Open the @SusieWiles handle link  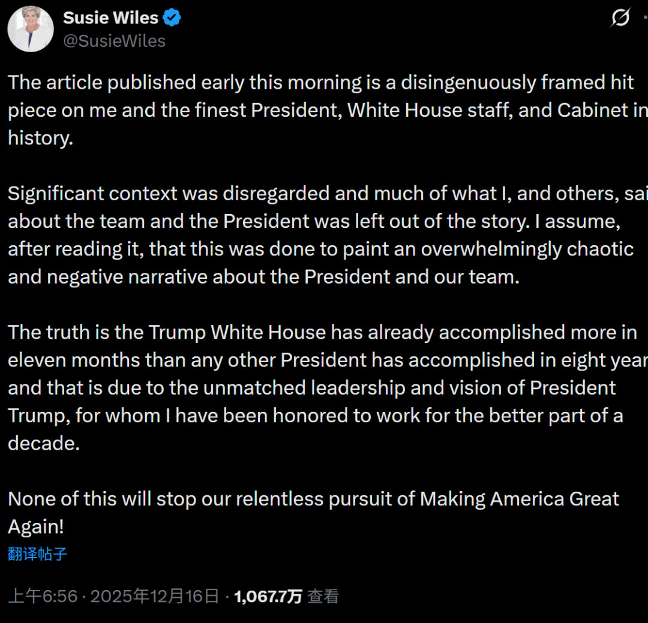pos(114,41)
